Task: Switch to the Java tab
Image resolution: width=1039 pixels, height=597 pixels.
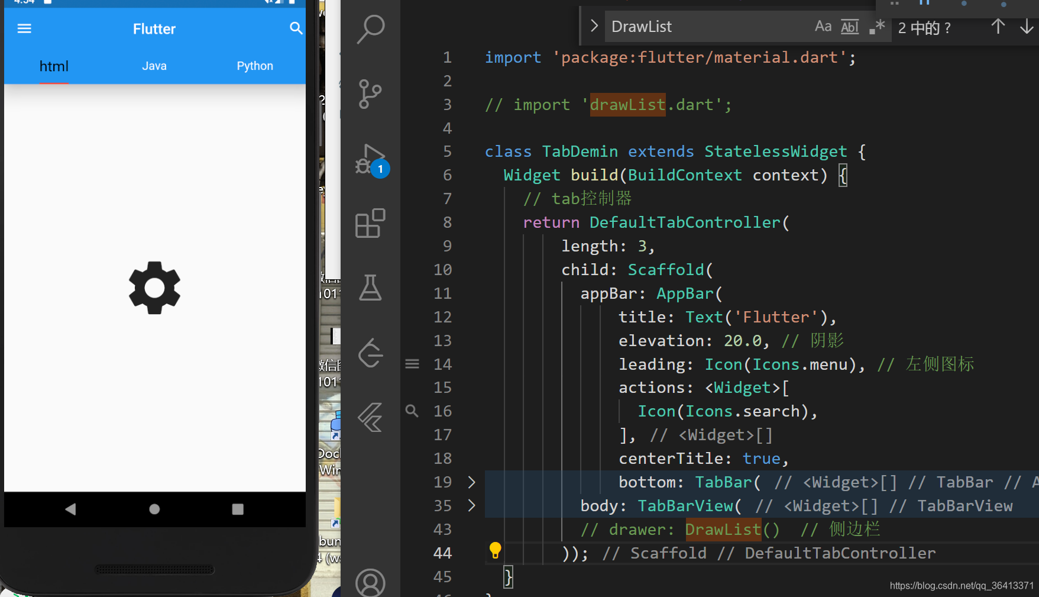Action: (154, 66)
